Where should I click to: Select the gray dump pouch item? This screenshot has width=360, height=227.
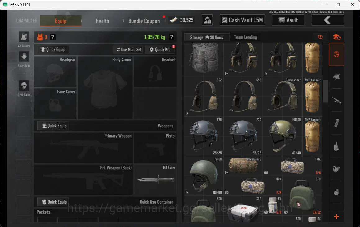[x=204, y=59]
